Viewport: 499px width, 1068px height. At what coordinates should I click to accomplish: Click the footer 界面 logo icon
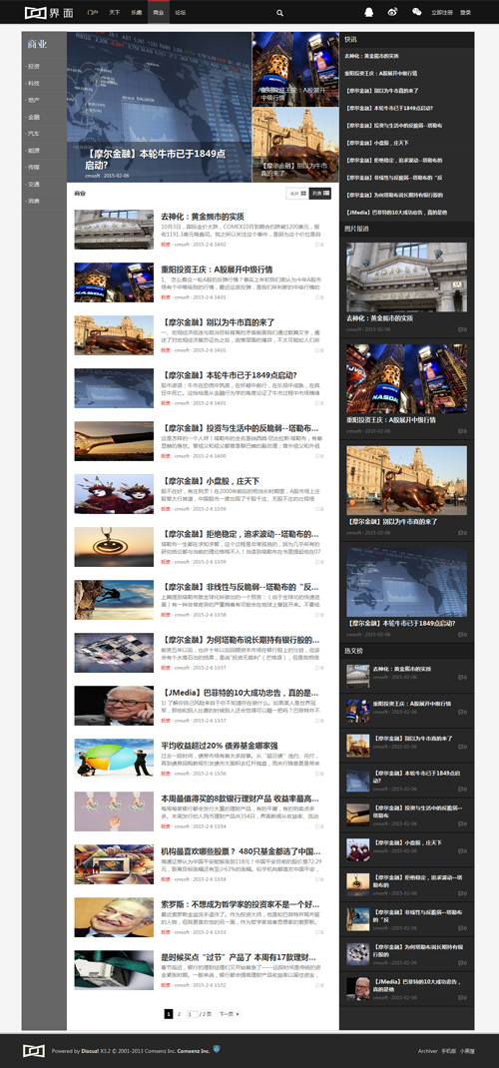[33, 1050]
